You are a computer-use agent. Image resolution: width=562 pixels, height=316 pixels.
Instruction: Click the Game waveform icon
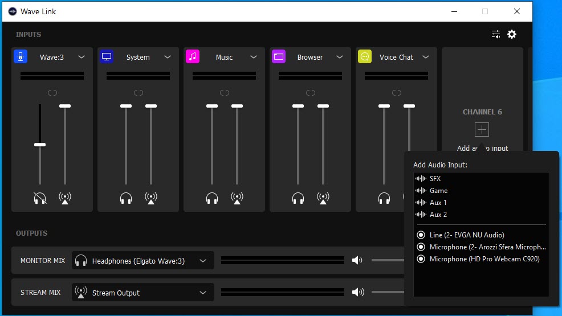pyautogui.click(x=421, y=190)
